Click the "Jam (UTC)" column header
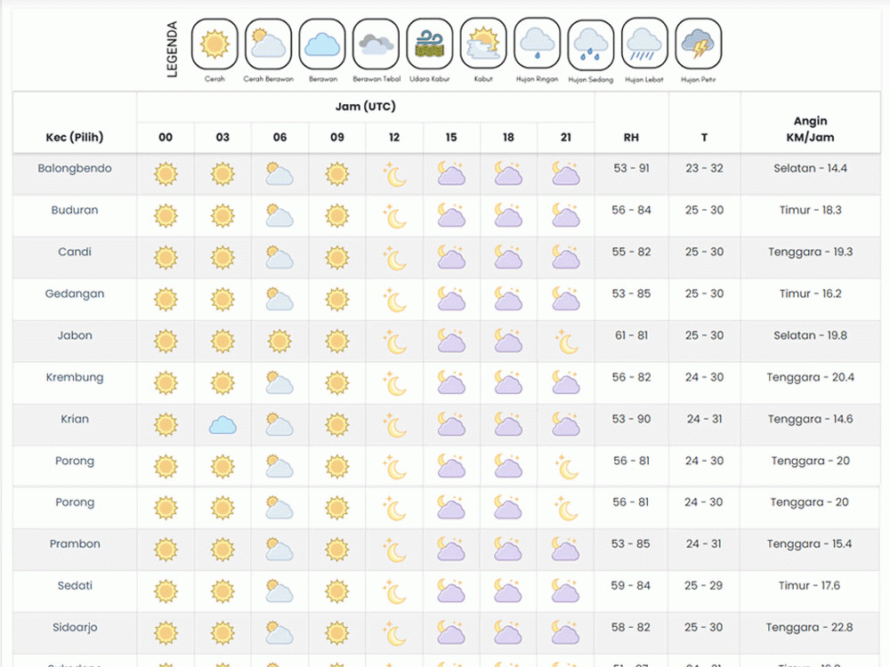Viewport: 890px width, 667px height. pos(365,106)
